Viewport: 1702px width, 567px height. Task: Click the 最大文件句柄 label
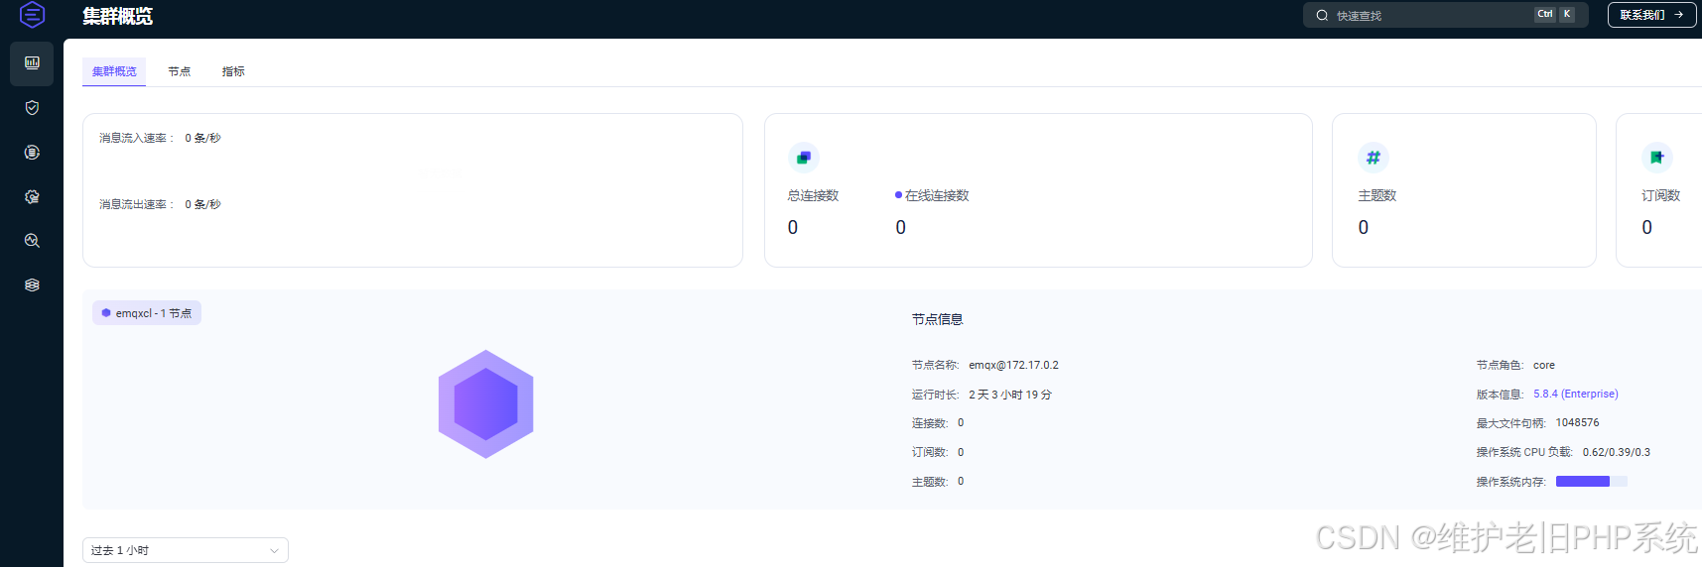(1511, 423)
